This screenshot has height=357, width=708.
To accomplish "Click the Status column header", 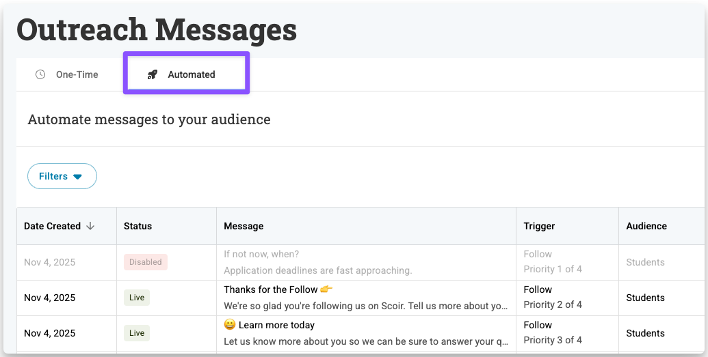I will click(x=138, y=226).
